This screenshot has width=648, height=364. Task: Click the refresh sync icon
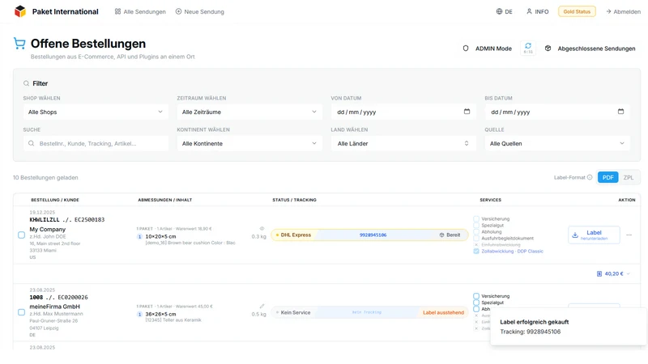point(528,48)
